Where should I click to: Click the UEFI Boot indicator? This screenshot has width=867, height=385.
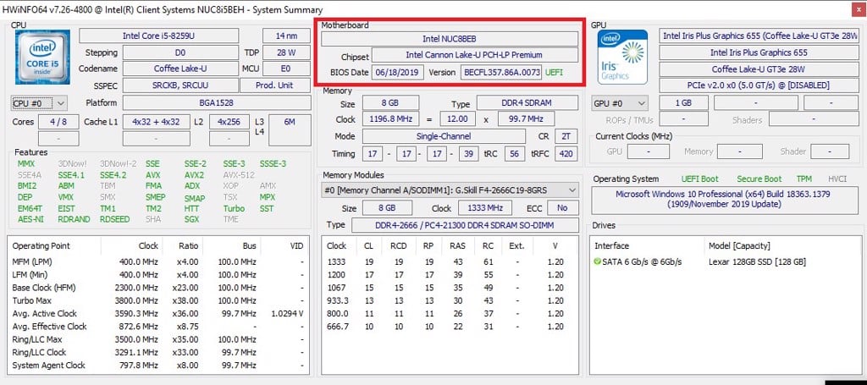tap(700, 179)
